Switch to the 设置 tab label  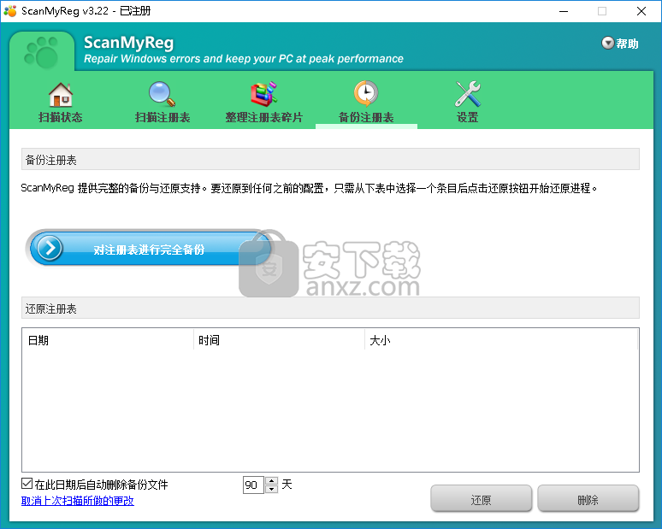[x=467, y=117]
